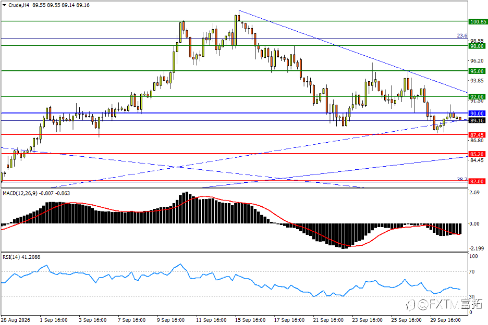Image resolution: width=488 pixels, height=325 pixels.
Task: Select the 98.00 green level label
Action: click(477, 46)
